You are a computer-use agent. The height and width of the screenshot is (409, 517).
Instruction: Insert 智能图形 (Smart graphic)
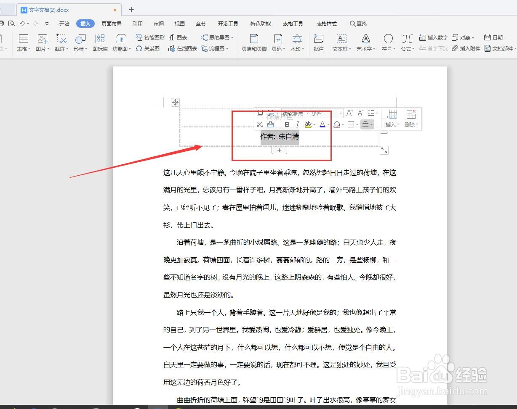150,37
